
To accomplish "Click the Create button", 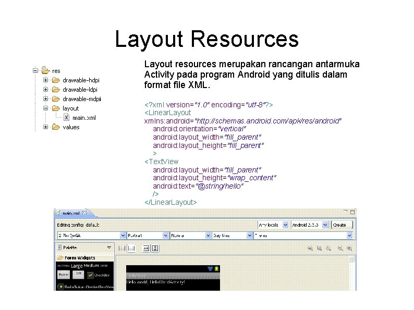I will pyautogui.click(x=342, y=225).
